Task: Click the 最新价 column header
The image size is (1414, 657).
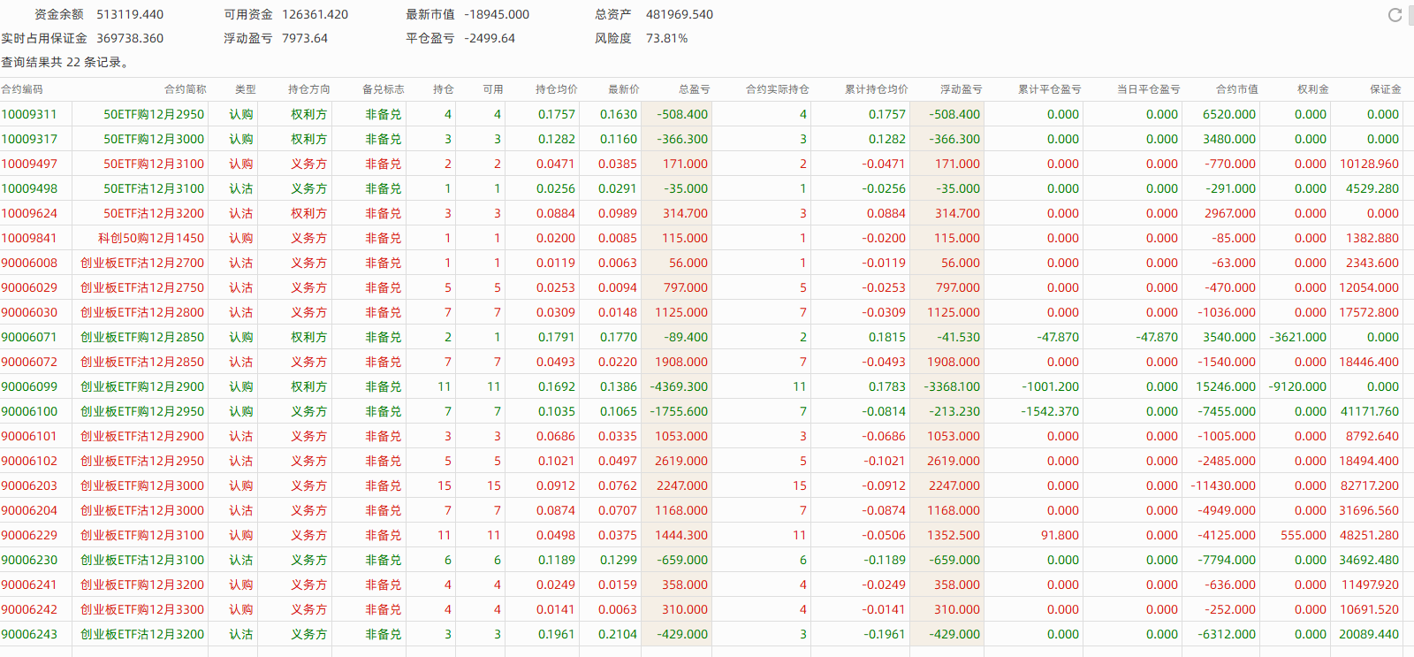Action: 623,89
